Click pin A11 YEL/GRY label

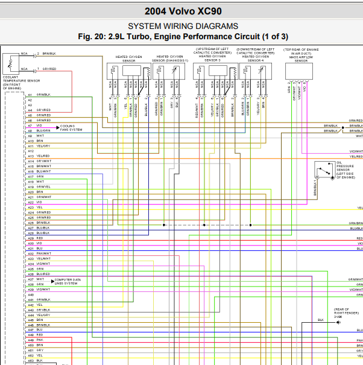click(x=39, y=146)
